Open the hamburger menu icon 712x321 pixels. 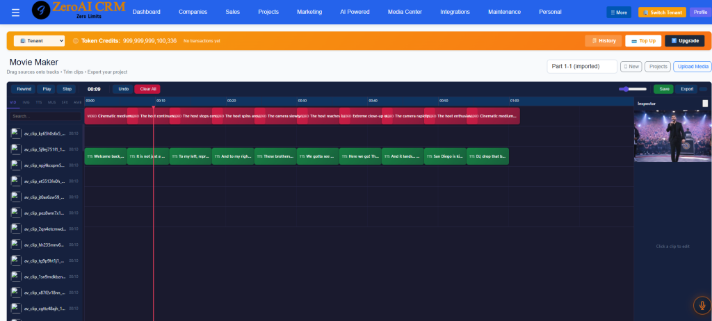[x=15, y=12]
